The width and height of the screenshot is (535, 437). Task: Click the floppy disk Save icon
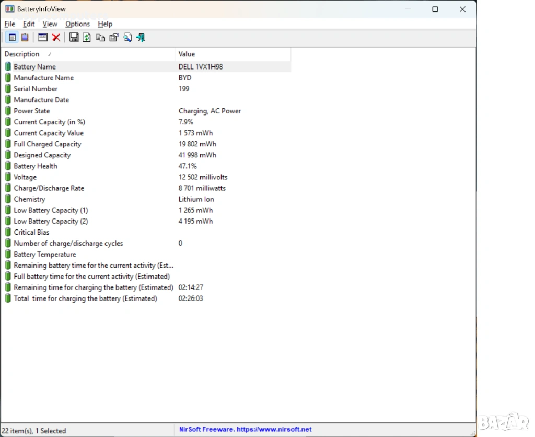74,38
